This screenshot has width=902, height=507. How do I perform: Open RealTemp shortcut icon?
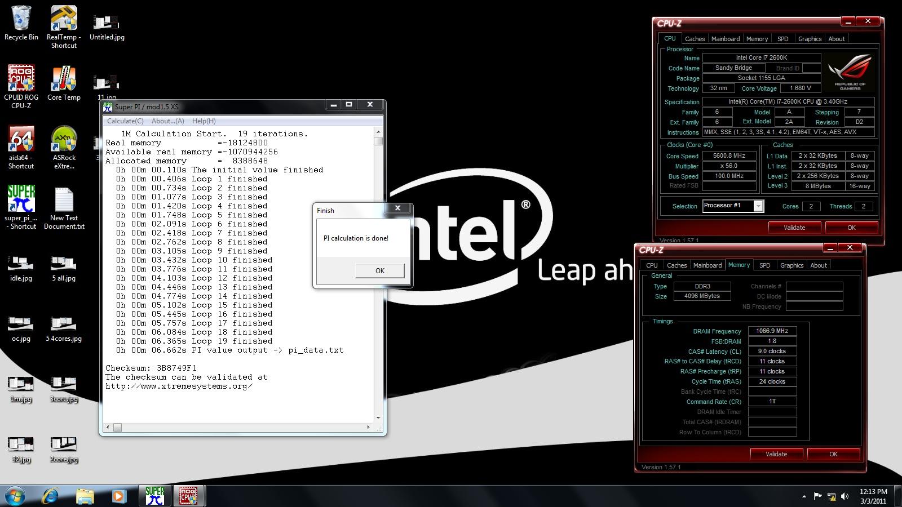pyautogui.click(x=64, y=27)
